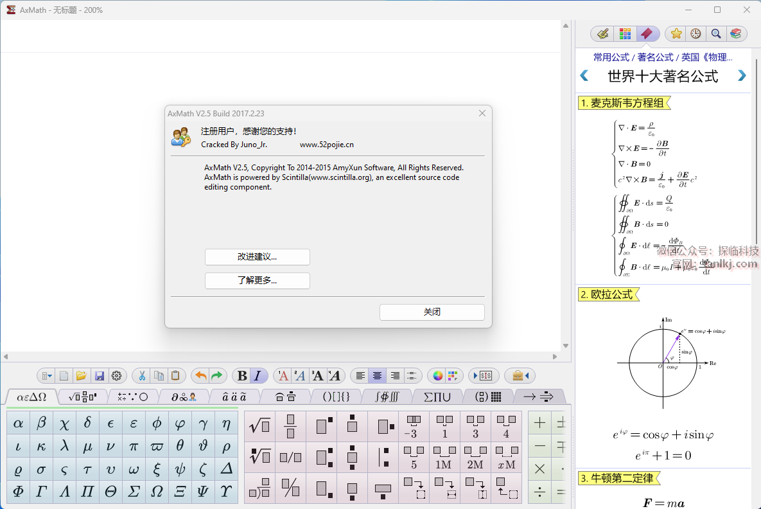
Task: Click the green redo arrow
Action: [217, 376]
